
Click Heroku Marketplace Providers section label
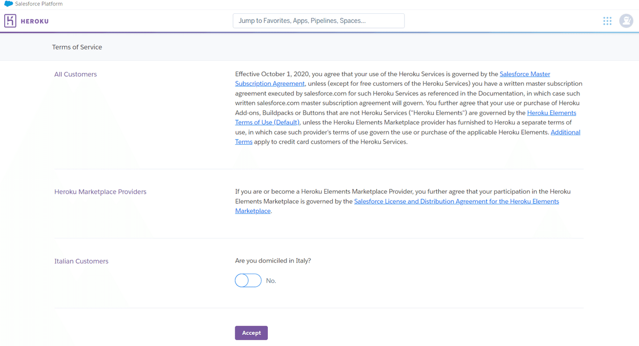(x=100, y=192)
